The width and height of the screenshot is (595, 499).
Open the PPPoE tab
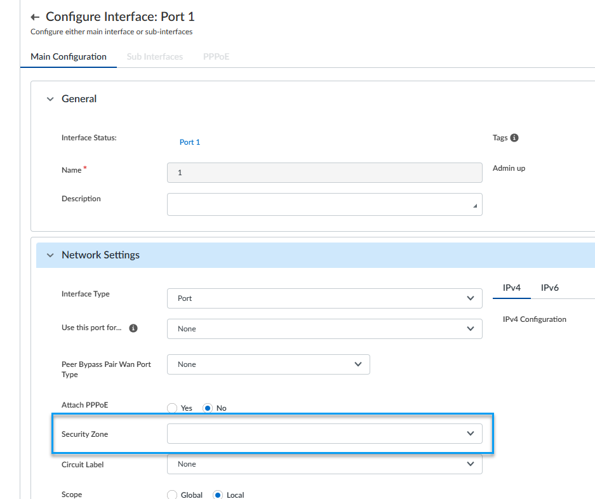(216, 57)
